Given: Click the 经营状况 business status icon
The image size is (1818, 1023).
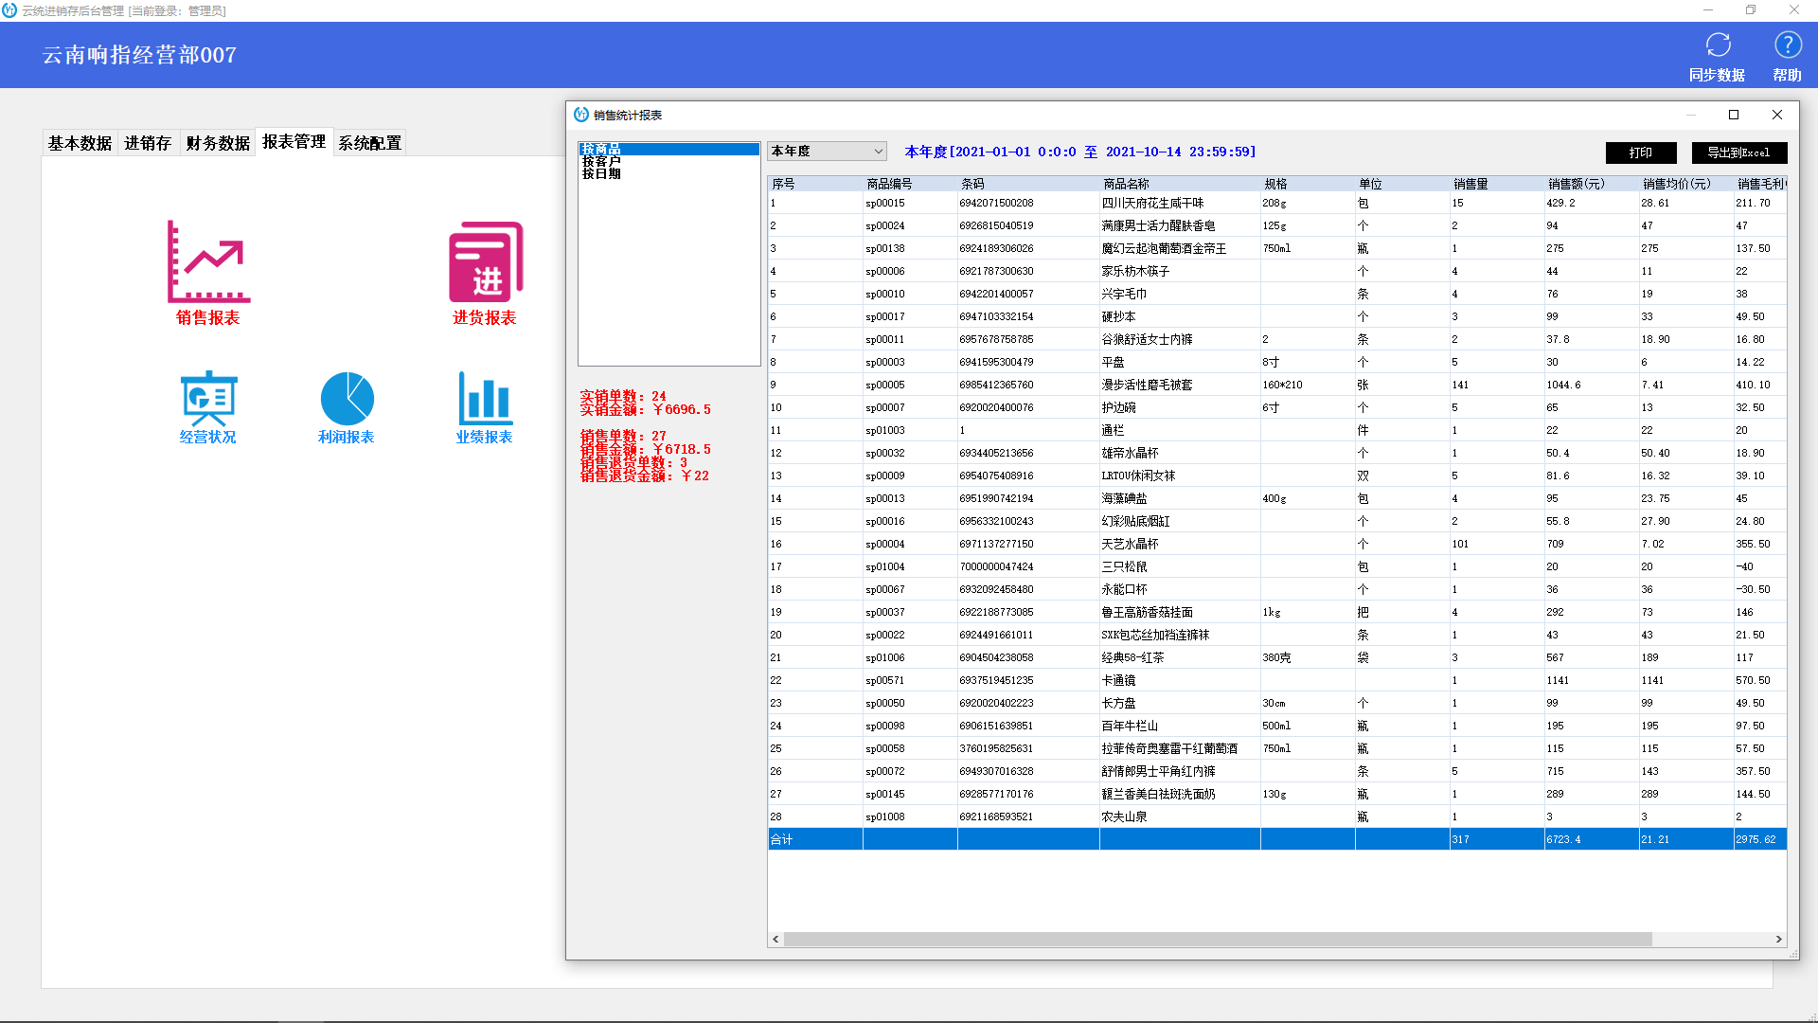Looking at the screenshot, I should (x=208, y=399).
